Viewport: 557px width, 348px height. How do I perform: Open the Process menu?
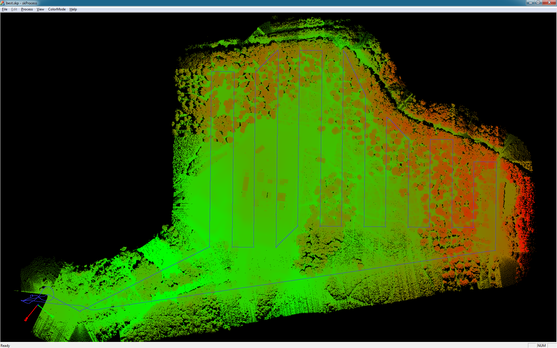tap(27, 9)
